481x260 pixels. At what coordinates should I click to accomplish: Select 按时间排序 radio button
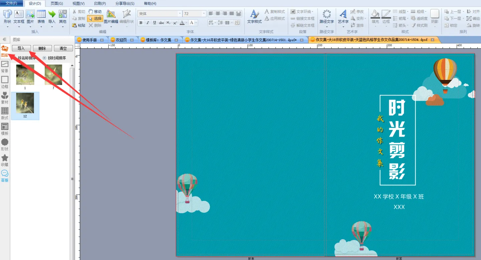point(44,58)
